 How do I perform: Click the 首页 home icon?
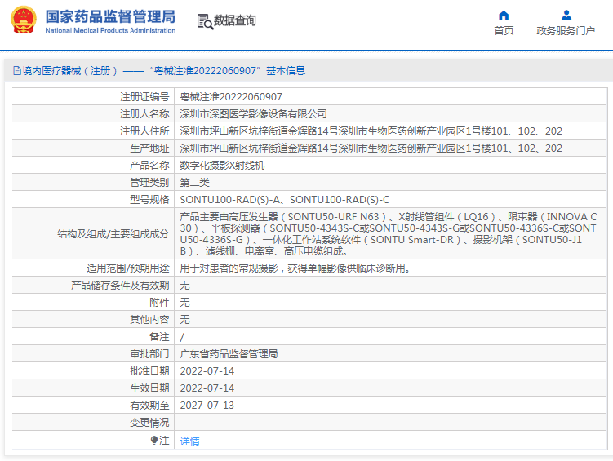(x=504, y=16)
